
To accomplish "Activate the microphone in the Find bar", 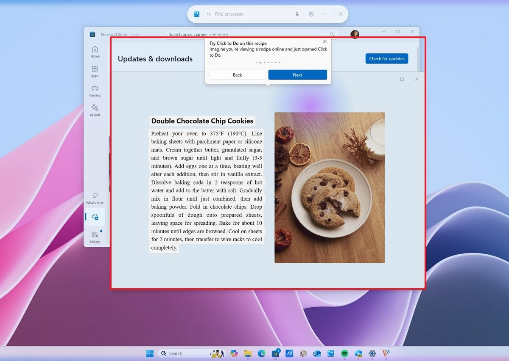I will point(297,14).
